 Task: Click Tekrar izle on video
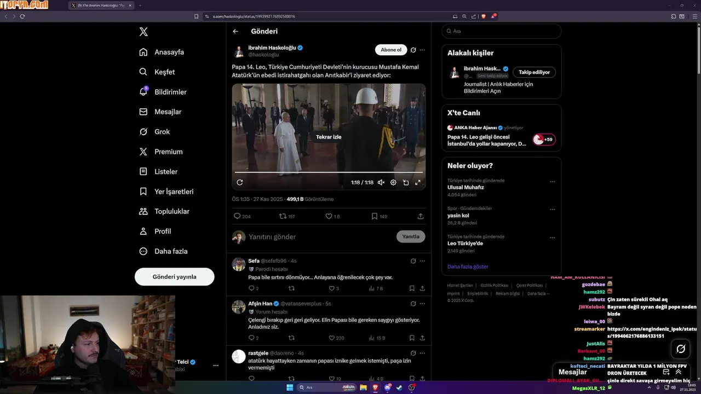pos(329,137)
